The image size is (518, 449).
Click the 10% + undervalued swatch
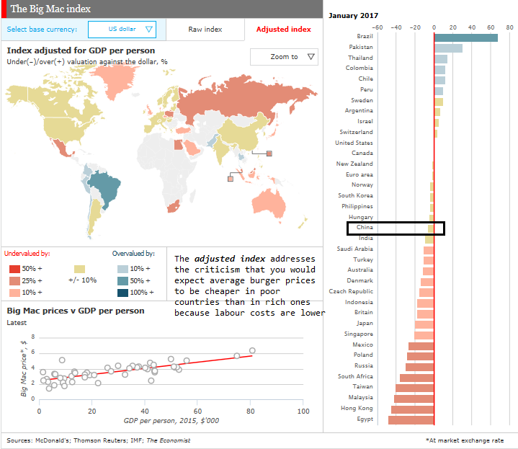[14, 293]
